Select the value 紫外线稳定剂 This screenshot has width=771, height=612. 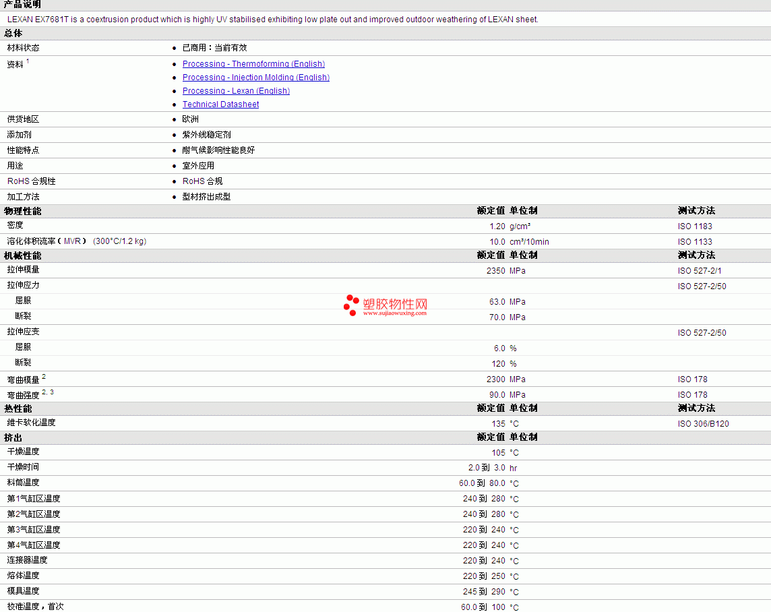click(206, 135)
